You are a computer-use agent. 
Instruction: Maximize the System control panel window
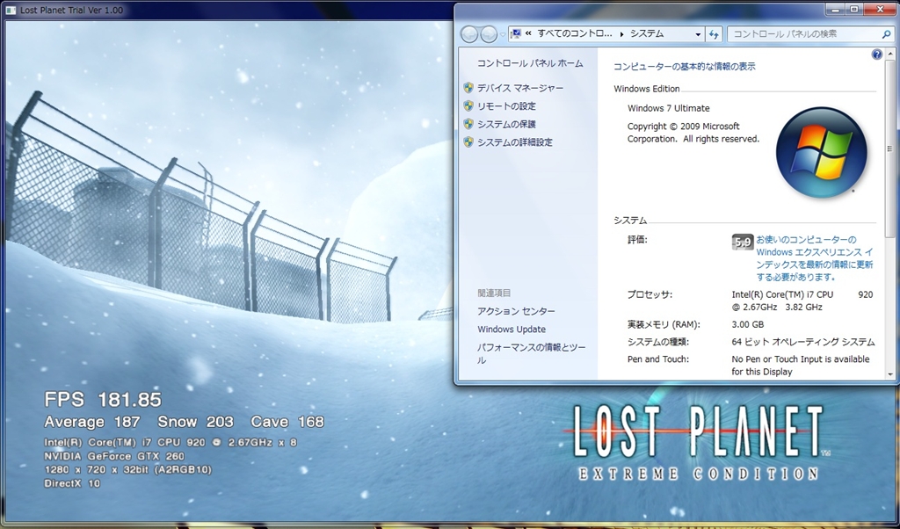point(854,9)
